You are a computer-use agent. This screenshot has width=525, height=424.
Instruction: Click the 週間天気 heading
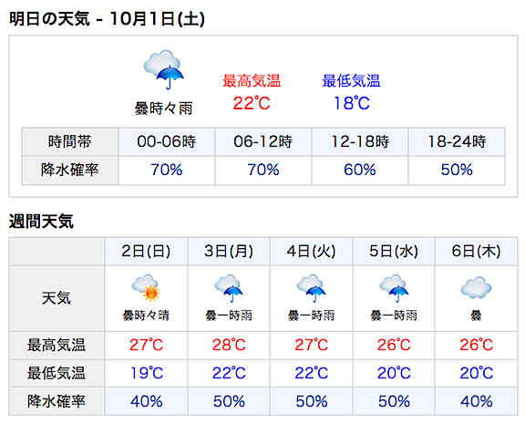(41, 222)
